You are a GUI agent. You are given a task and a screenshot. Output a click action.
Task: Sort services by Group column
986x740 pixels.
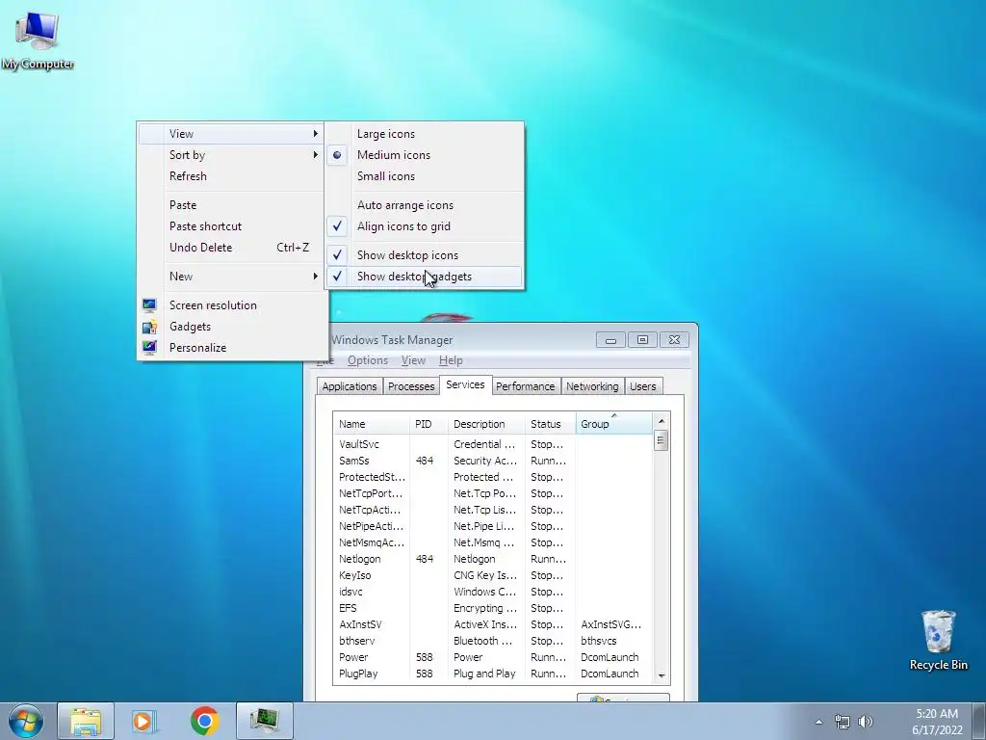[x=613, y=424]
